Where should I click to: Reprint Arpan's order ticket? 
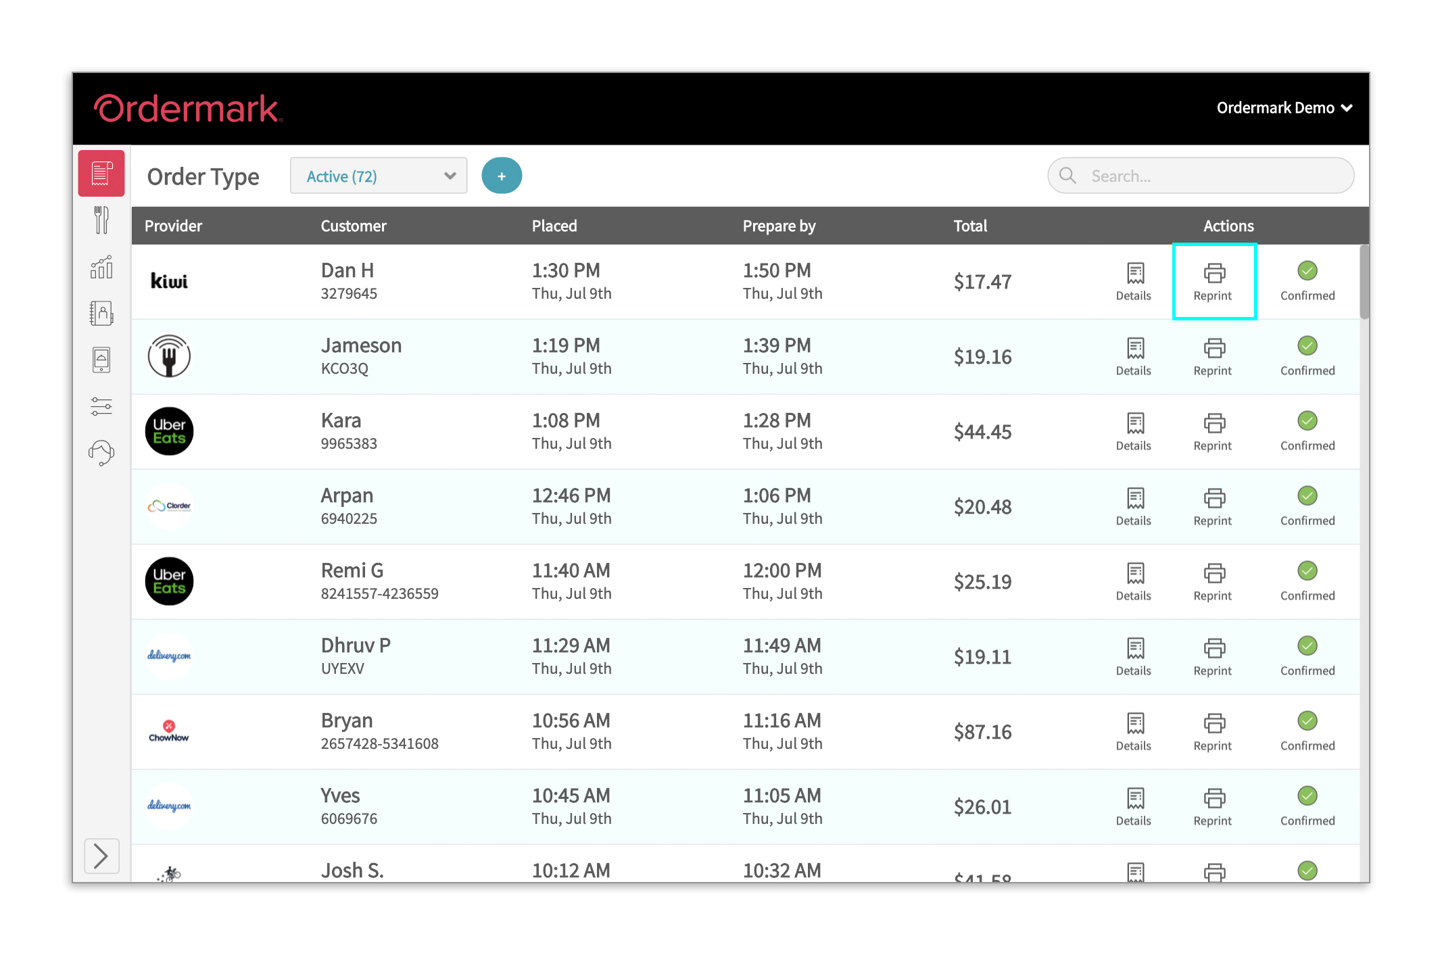tap(1213, 506)
